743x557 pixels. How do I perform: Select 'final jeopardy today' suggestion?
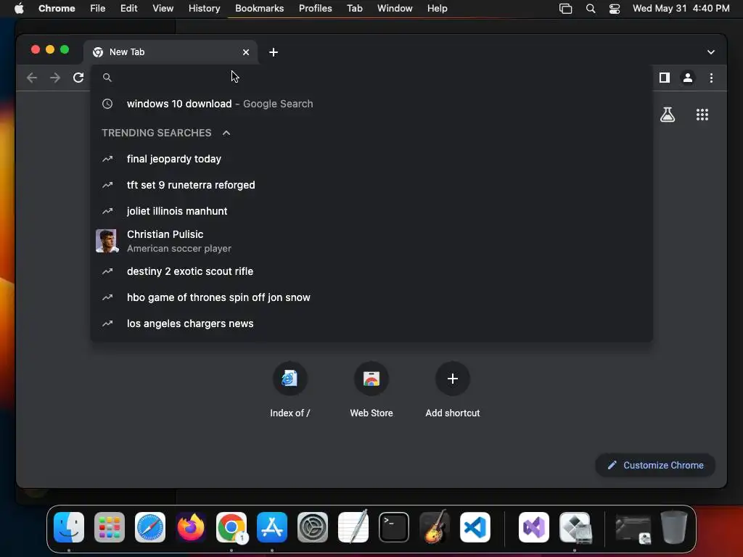[372, 159]
